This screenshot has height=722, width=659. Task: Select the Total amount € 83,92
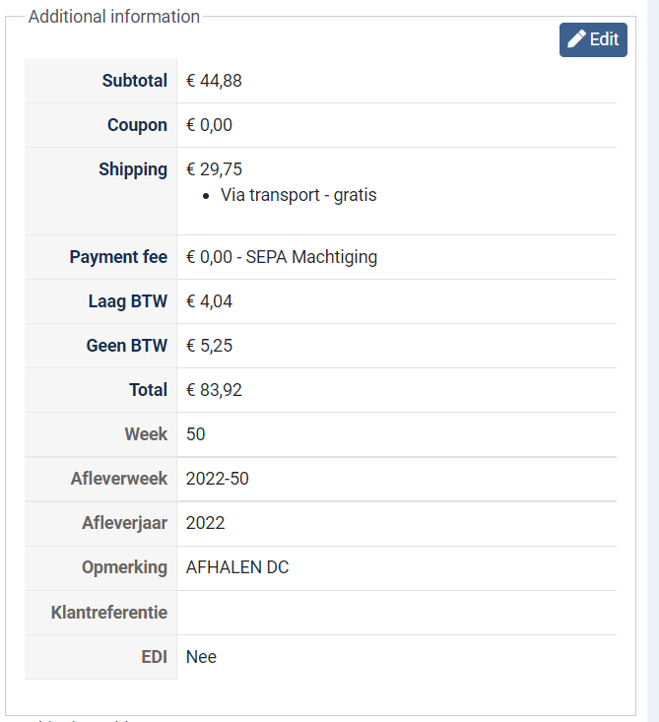(214, 390)
